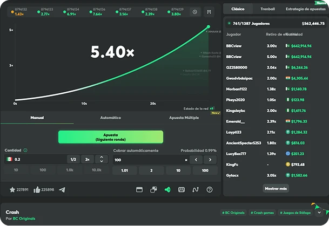The height and width of the screenshot is (226, 329).
Task: Switch to the Automático tab
Action: tap(111, 117)
